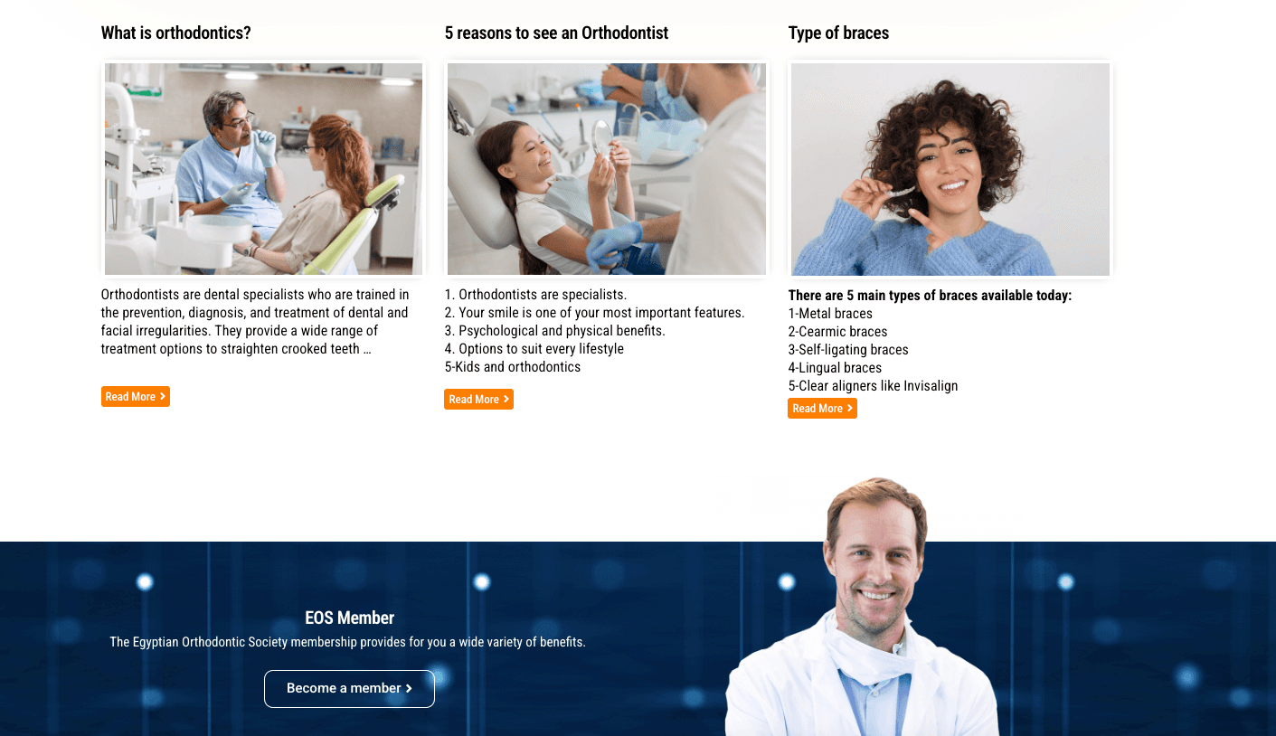Read More under 'Type of braces' list
Viewport: 1276px width, 736px height.
pos(822,409)
